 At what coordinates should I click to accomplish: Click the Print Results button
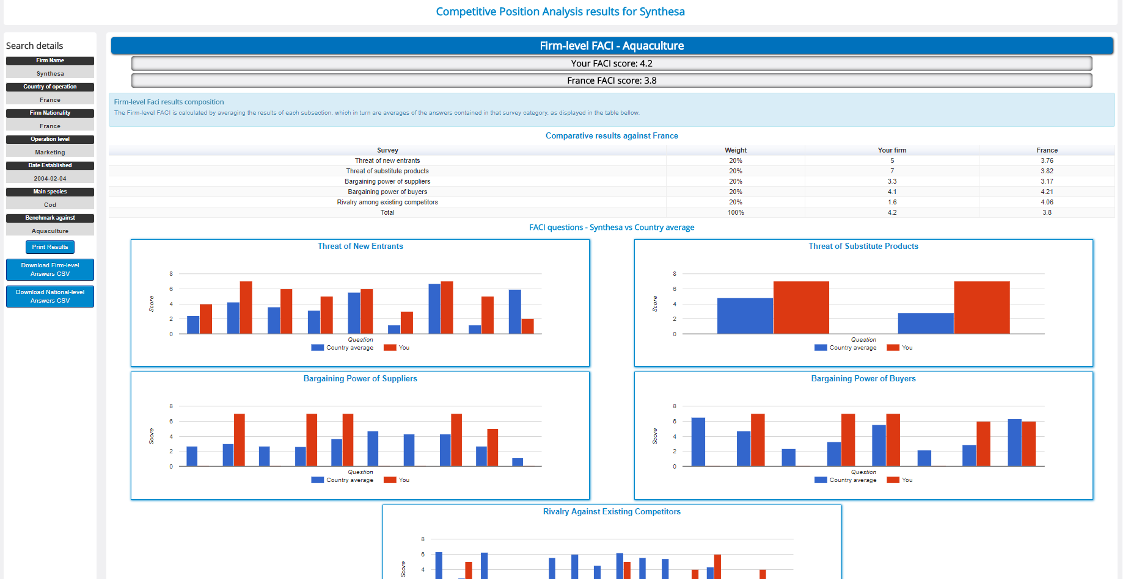50,247
